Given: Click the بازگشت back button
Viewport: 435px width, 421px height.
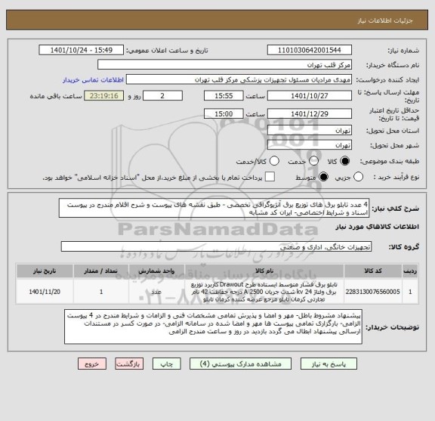Looking at the screenshot, I should point(129,364).
